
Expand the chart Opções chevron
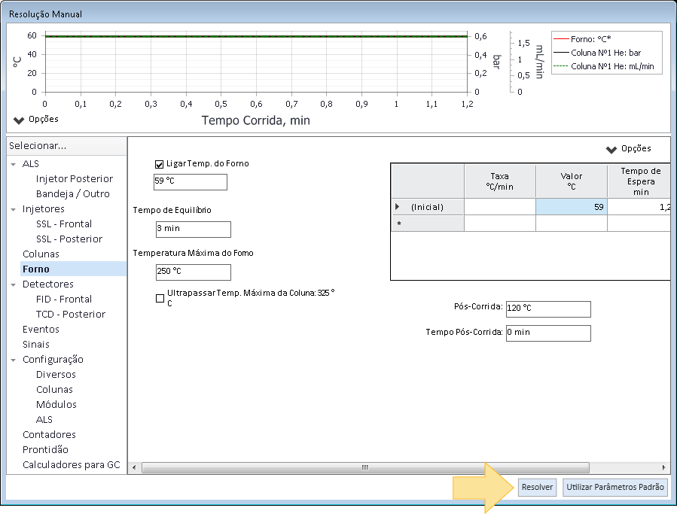coord(19,120)
